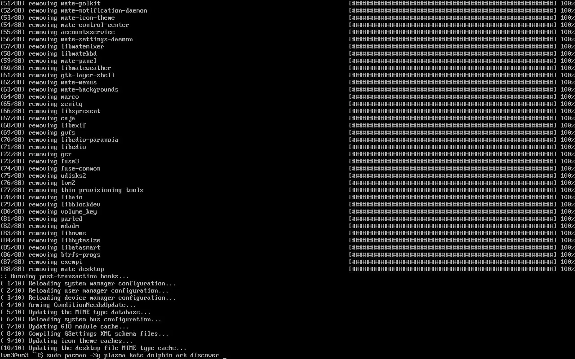The image size is (575, 359).
Task: Click the progress bar beside 'removing gvfs'
Action: [453, 132]
